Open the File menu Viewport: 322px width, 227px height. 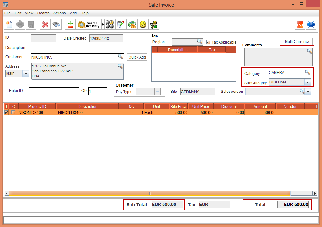click(x=8, y=13)
